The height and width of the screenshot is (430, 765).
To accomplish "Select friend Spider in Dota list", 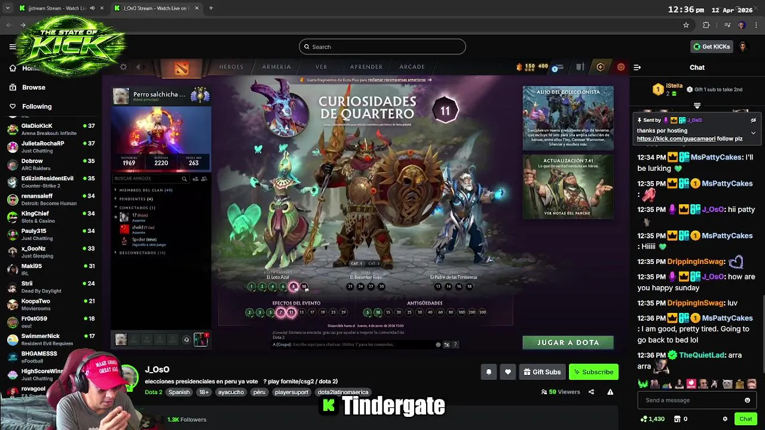I will [143, 241].
